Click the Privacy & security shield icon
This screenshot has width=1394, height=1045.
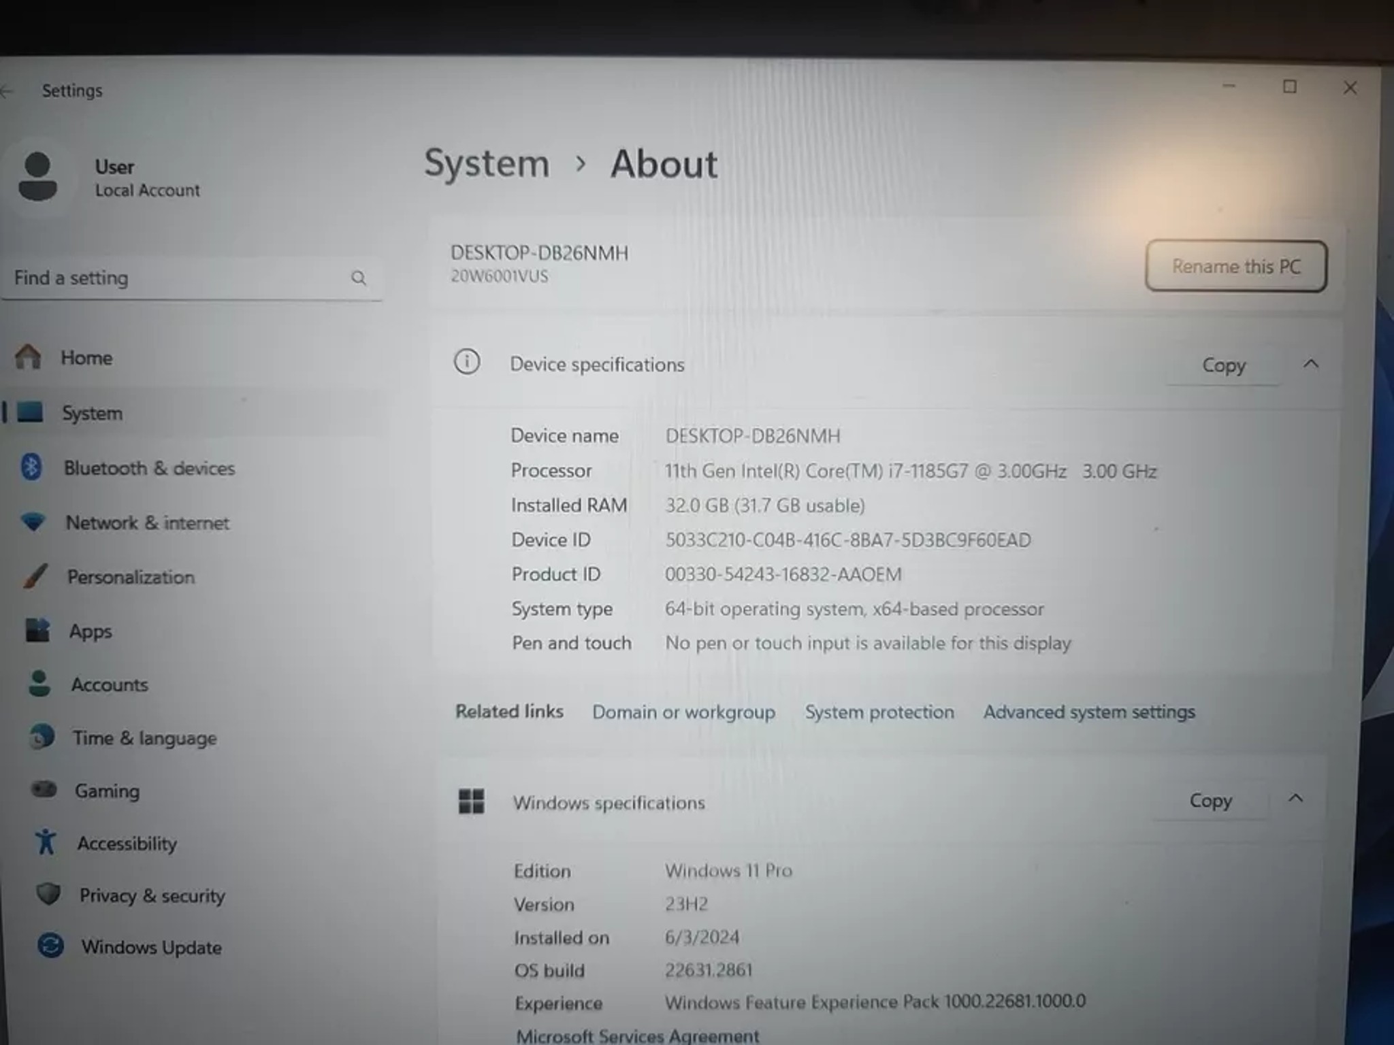tap(48, 894)
